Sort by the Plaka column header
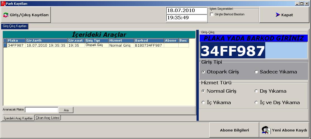311x139 pixels. click(16, 40)
